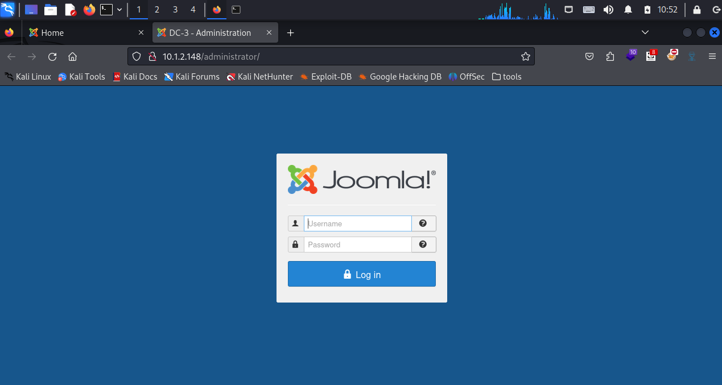Screen dimensions: 722x385
Task: Open the Kali Linux bookmark
Action: click(x=28, y=76)
